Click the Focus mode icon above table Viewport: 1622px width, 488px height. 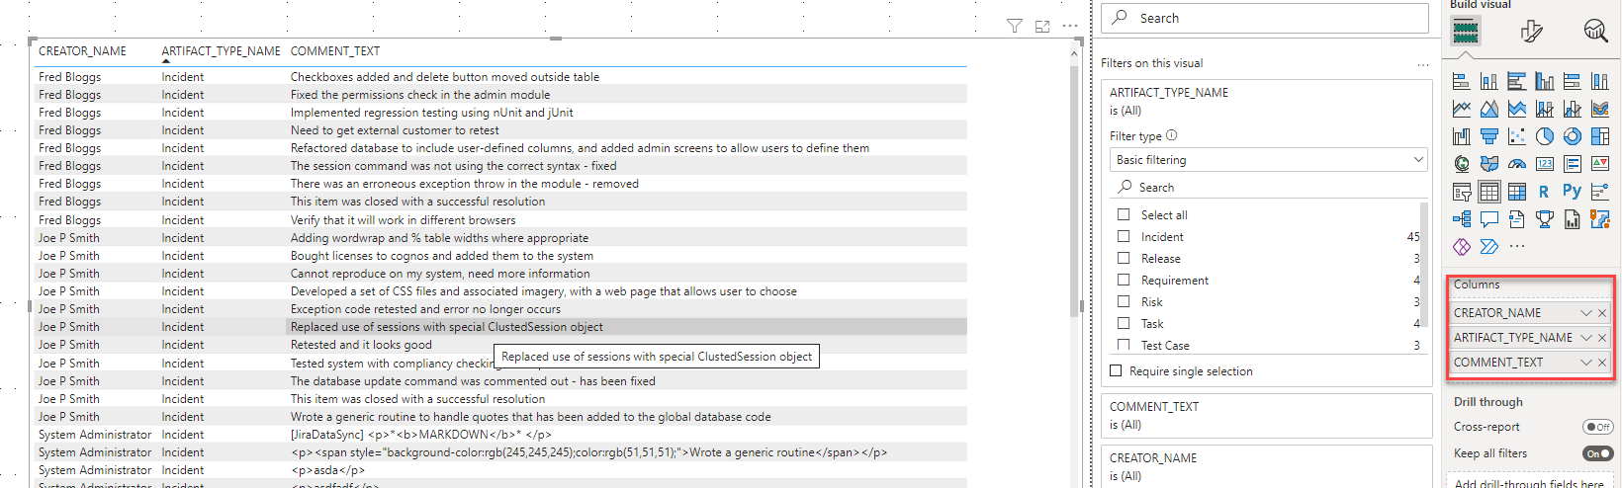pos(1041,26)
